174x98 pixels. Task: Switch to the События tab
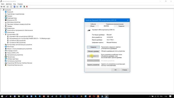tap(93, 24)
